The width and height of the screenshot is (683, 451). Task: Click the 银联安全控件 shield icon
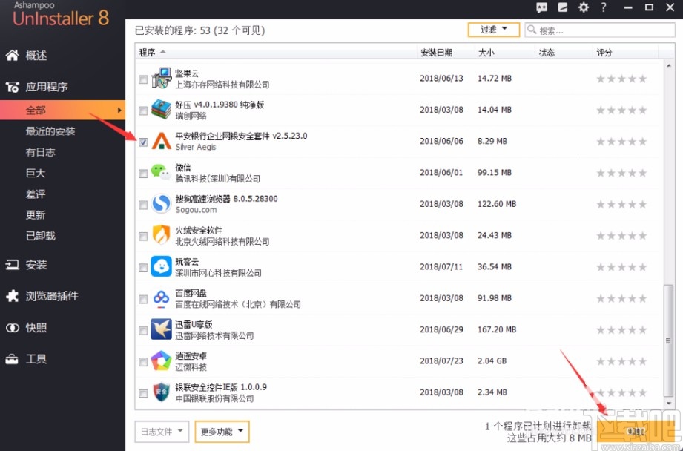pos(161,392)
